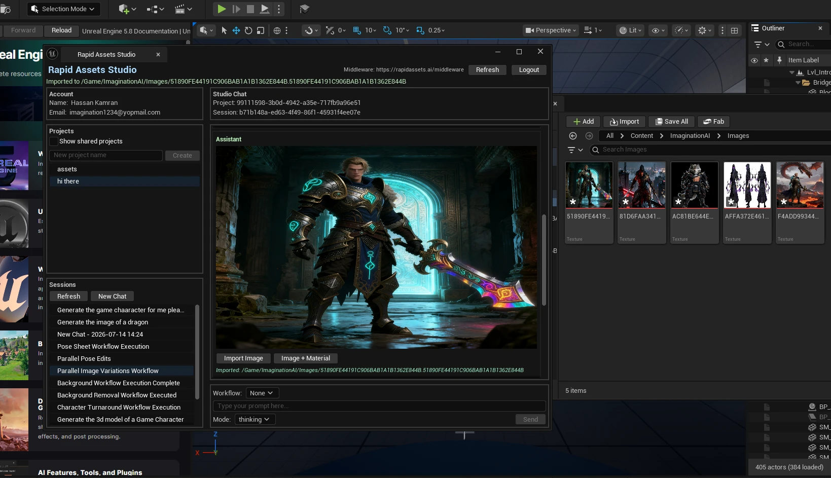Click the Content Browser forward arrow

589,136
